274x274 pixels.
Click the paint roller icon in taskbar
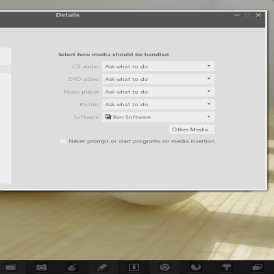pos(227,267)
